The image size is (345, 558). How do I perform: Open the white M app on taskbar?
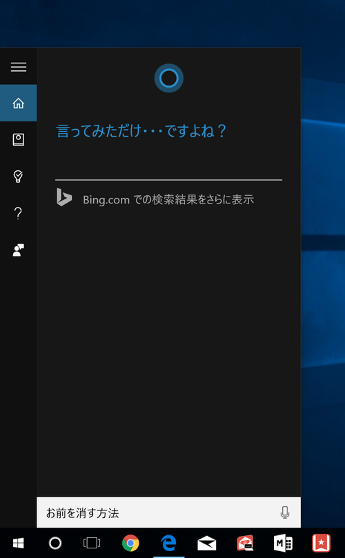283,544
